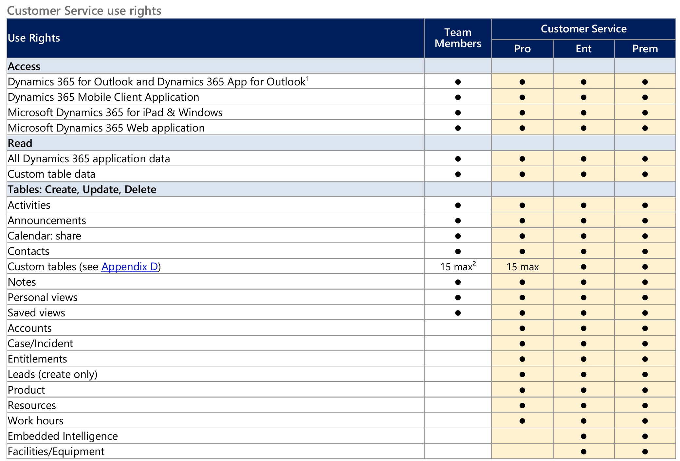Click the Case/Incident row label
This screenshot has width=680, height=461.
click(x=40, y=344)
